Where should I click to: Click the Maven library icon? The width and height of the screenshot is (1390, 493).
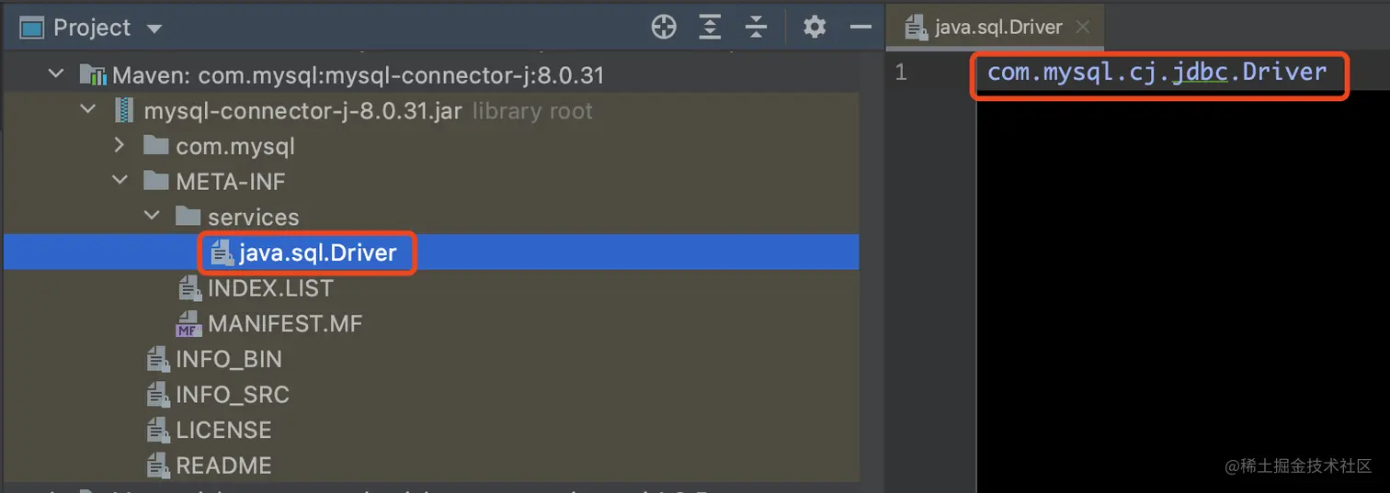point(94,75)
